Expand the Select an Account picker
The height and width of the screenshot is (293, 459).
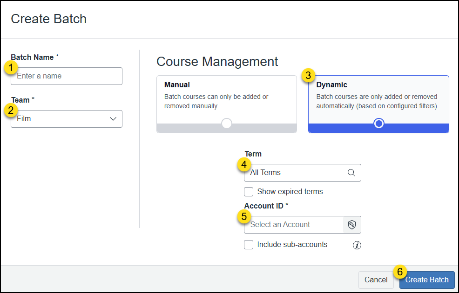293,225
